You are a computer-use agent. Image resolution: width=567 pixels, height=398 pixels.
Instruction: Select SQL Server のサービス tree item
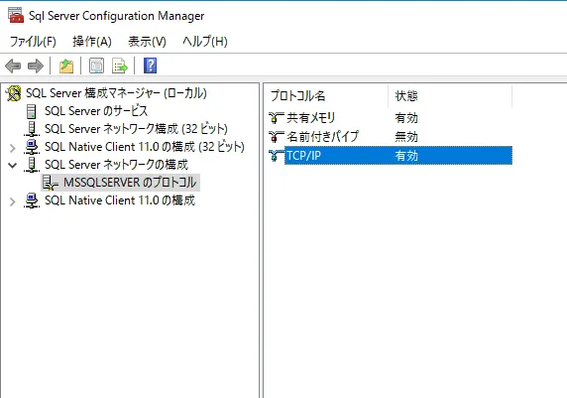pos(96,111)
